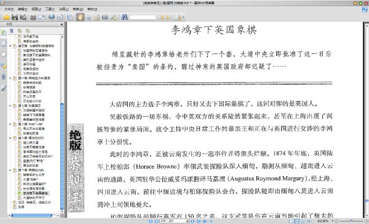Save the document with the floppy disk icon
Viewport: 369px width, 224px height.
(15, 17)
